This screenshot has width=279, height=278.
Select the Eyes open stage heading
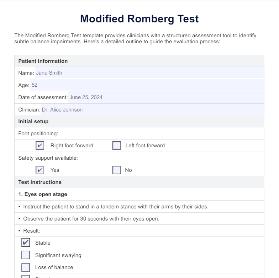tap(43, 194)
